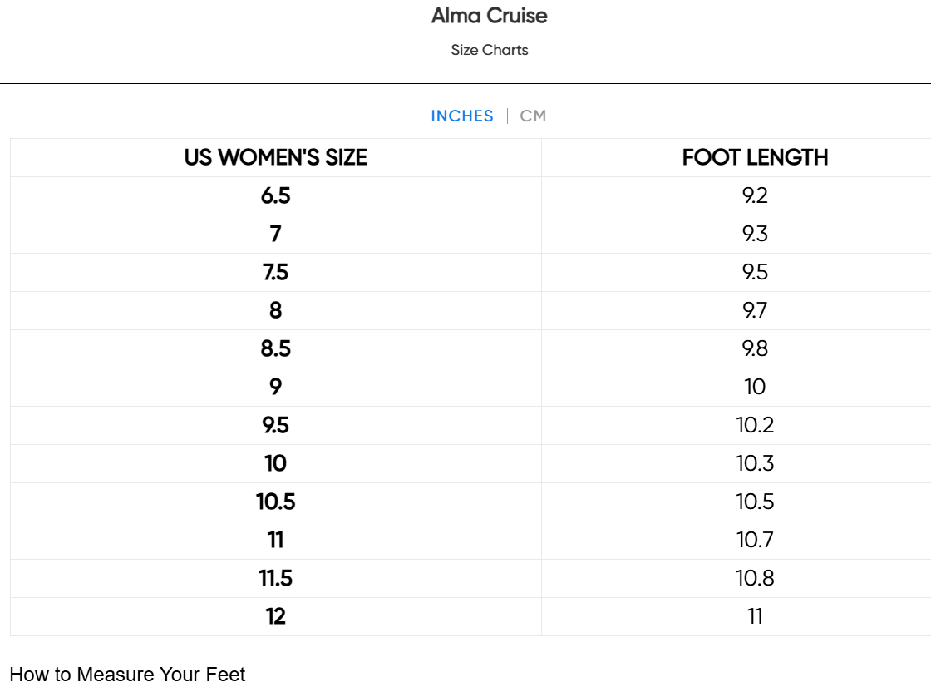
Task: Click the 9.2 foot length value
Action: coord(755,195)
